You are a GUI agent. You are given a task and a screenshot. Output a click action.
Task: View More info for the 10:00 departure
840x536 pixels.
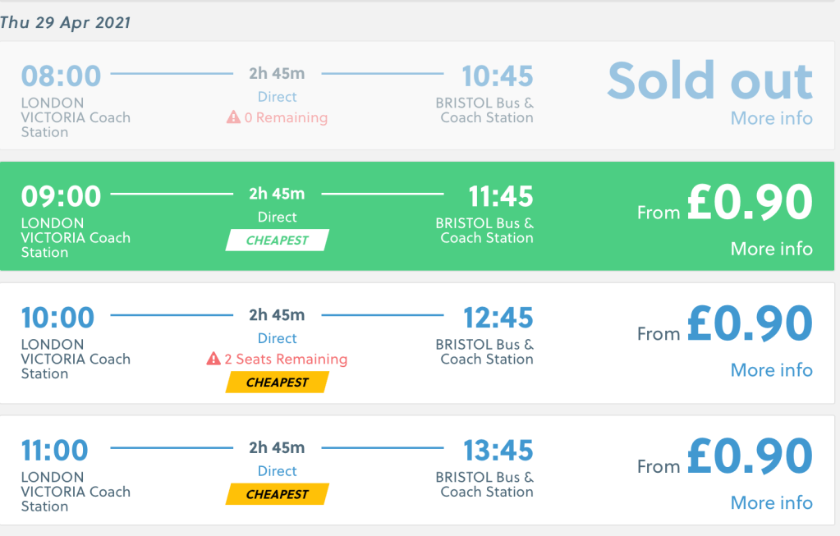[x=771, y=370]
